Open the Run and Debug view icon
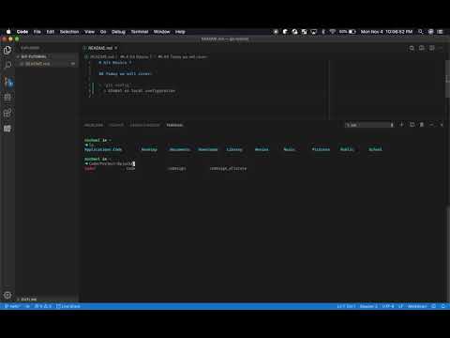 (x=7, y=97)
